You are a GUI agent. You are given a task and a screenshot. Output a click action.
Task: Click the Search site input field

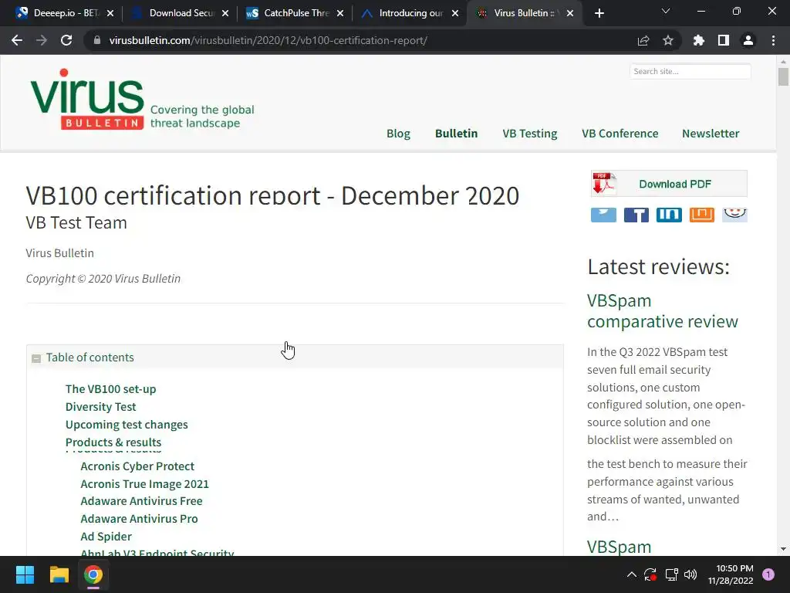pyautogui.click(x=690, y=71)
